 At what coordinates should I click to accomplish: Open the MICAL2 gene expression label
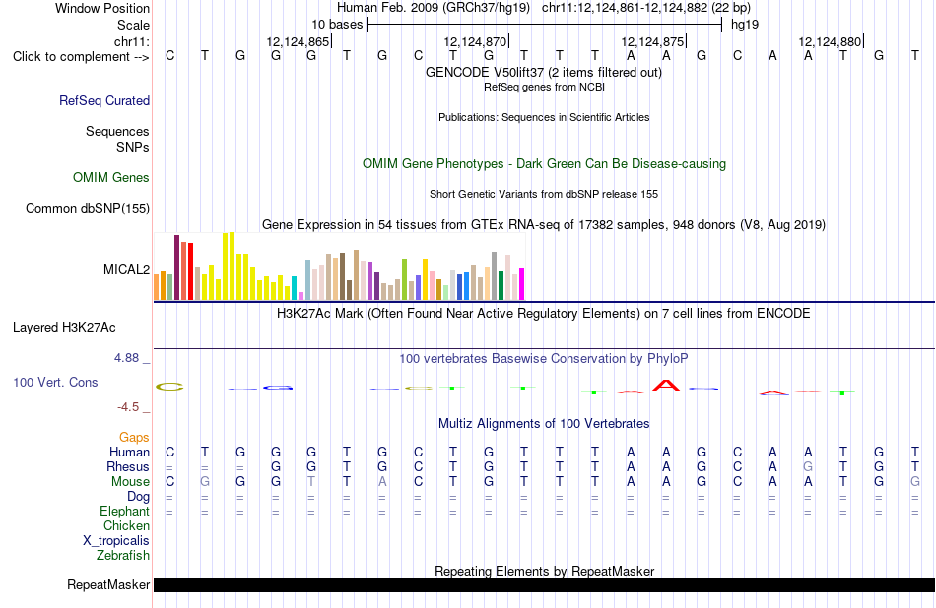(x=126, y=269)
